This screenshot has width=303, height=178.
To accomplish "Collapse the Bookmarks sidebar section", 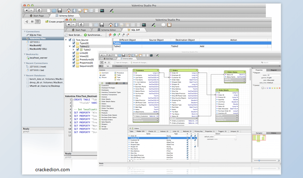I will (x=25, y=54).
